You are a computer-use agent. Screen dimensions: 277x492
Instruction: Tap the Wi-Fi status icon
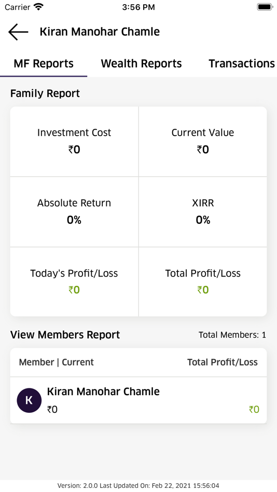pyautogui.click(x=38, y=7)
